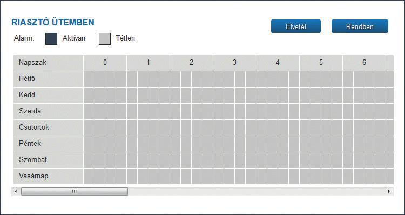This screenshot has width=405, height=215.
Task: Activate Vasárnap first quarter of hour 6
Action: click(x=348, y=176)
